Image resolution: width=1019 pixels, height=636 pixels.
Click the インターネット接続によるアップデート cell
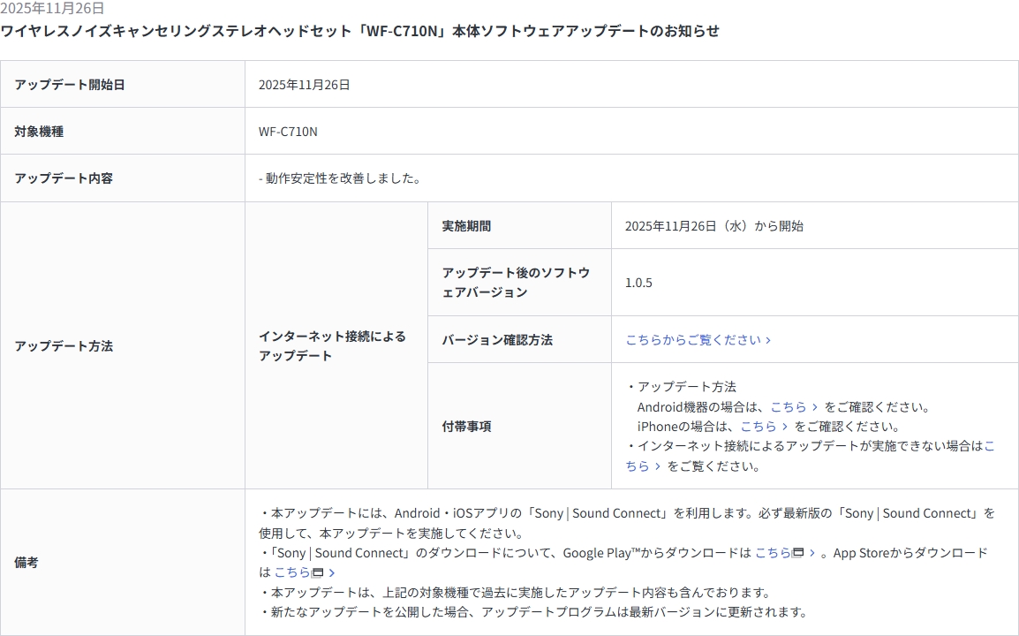pyautogui.click(x=332, y=345)
